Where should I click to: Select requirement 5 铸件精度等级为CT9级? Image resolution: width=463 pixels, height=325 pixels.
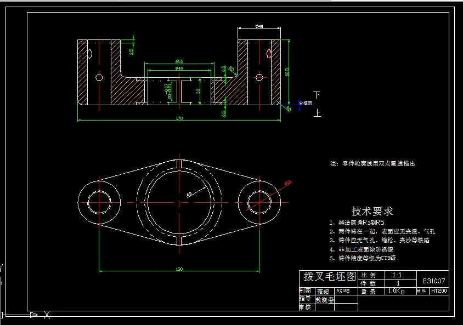tap(363, 258)
